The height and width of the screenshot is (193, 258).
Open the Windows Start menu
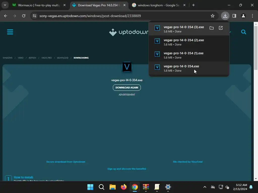click(90, 187)
